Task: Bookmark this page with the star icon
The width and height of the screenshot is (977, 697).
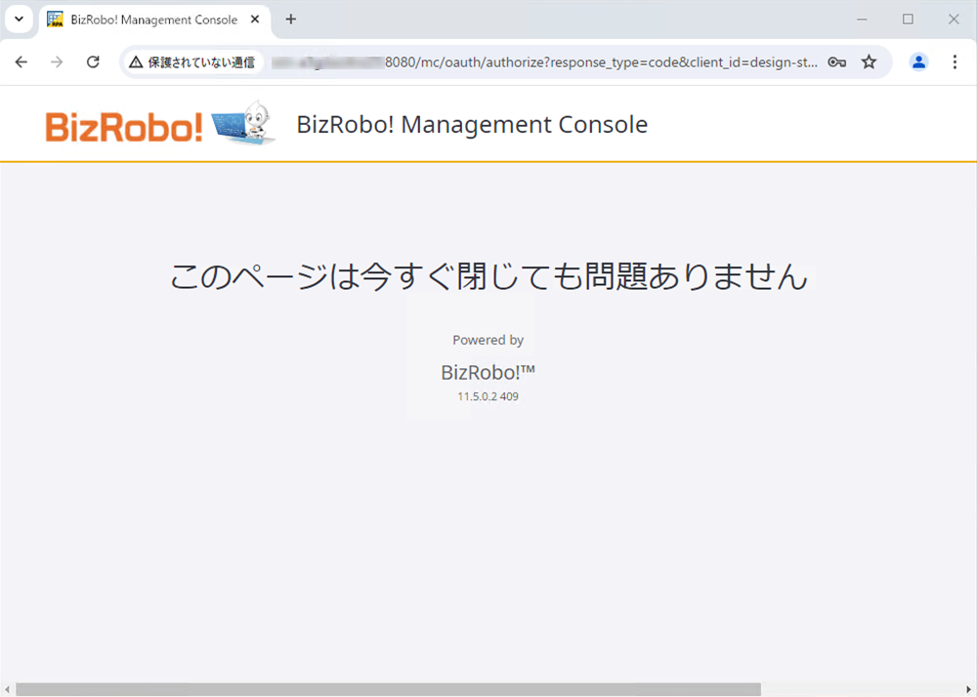Action: [x=869, y=61]
